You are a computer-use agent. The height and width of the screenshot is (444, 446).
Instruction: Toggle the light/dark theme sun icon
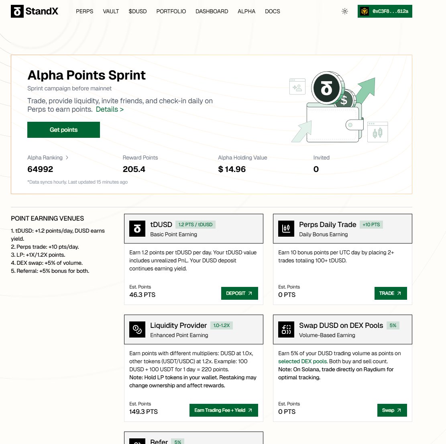point(345,11)
